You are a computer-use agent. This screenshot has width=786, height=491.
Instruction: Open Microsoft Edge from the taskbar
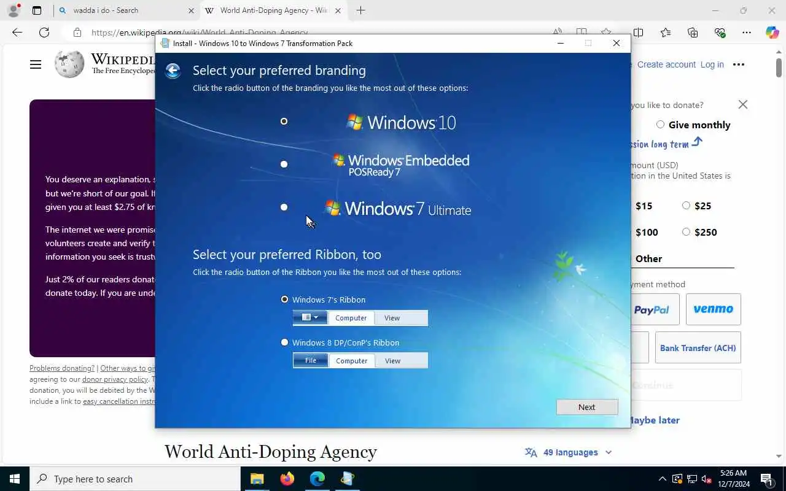tap(317, 479)
